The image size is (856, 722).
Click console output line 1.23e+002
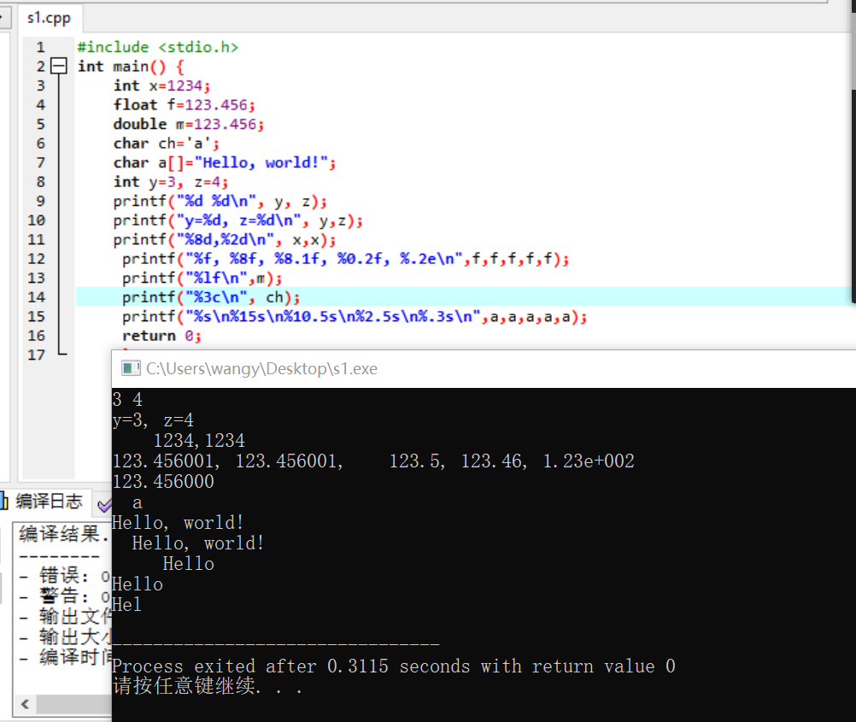point(589,461)
